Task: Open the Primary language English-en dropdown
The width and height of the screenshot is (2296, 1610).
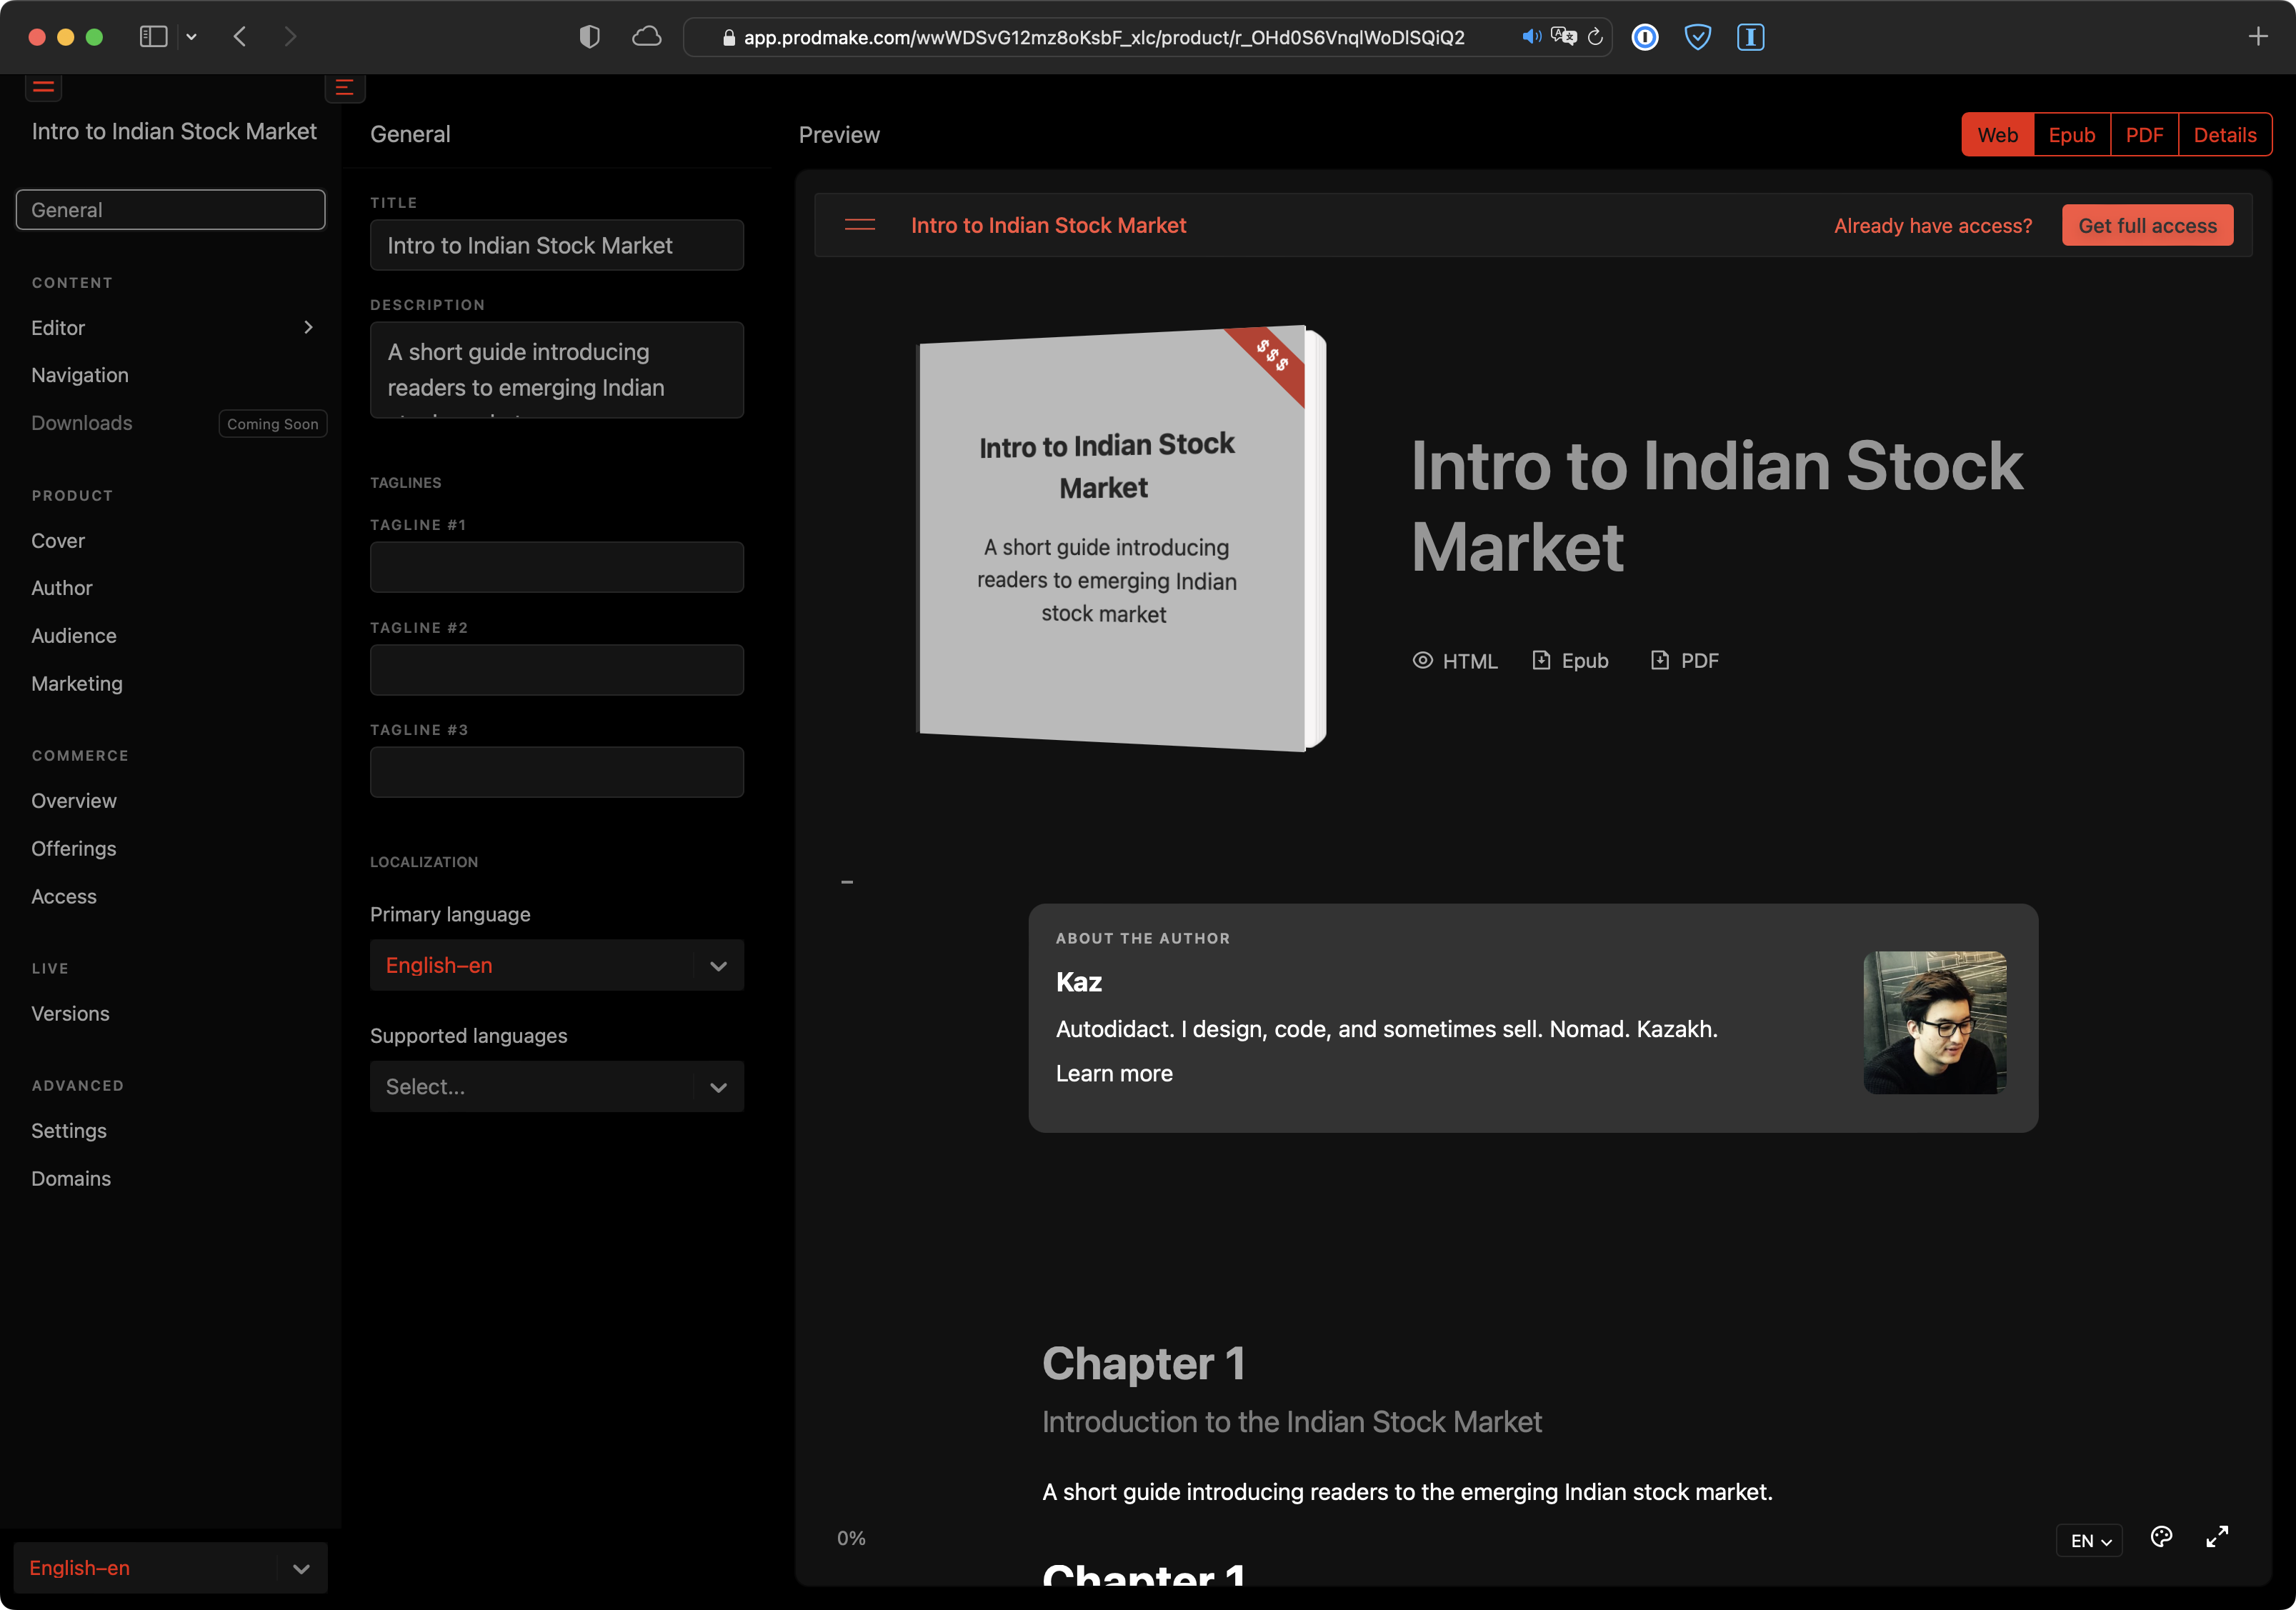Action: [557, 965]
